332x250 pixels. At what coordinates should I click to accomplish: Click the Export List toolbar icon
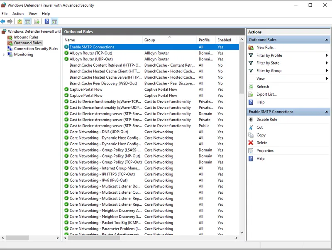pyautogui.click(x=37, y=22)
